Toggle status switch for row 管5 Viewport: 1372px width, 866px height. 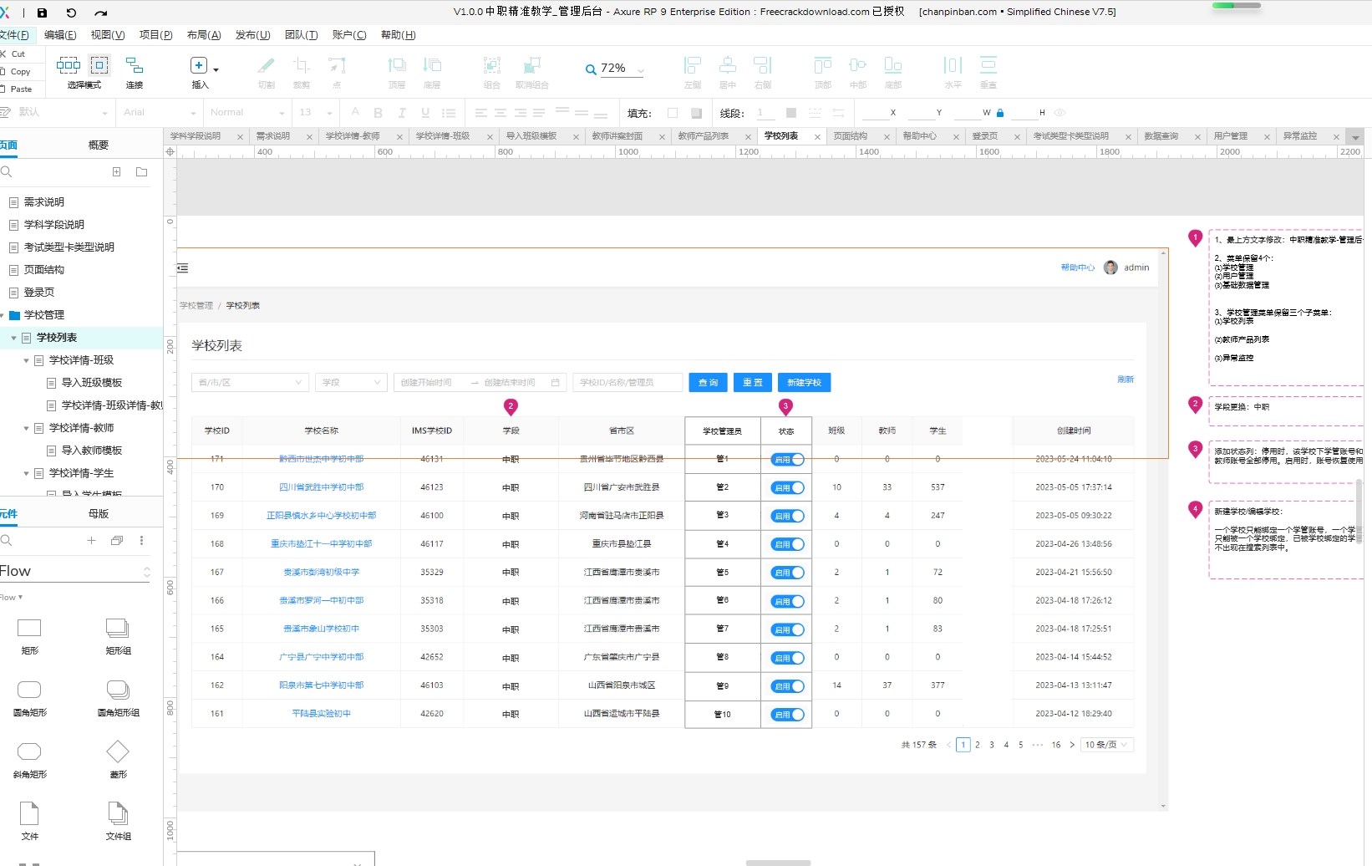787,573
